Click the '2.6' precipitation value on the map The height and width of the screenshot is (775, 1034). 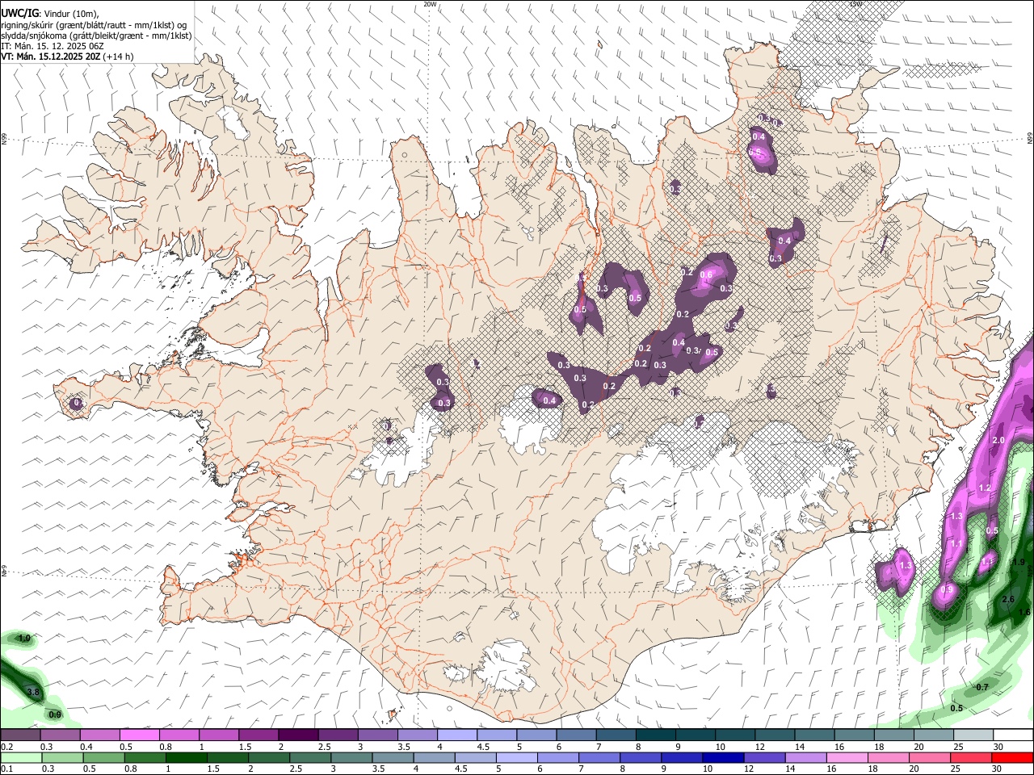tap(1007, 599)
